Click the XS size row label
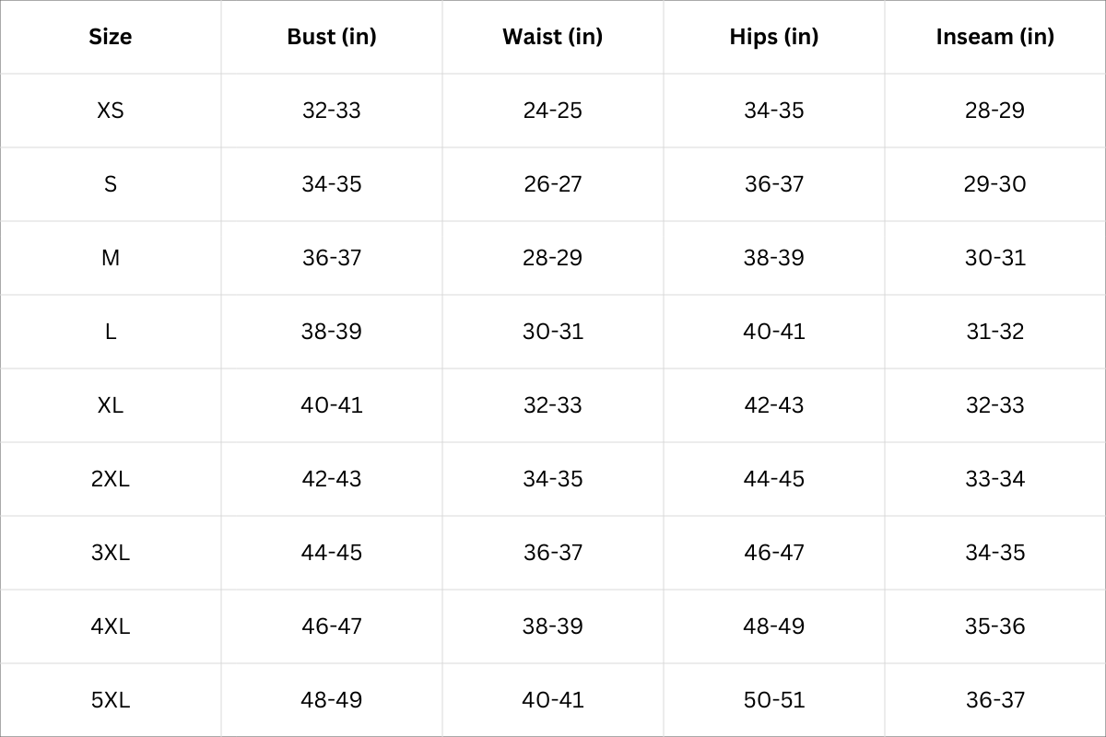The width and height of the screenshot is (1106, 737). 111,111
